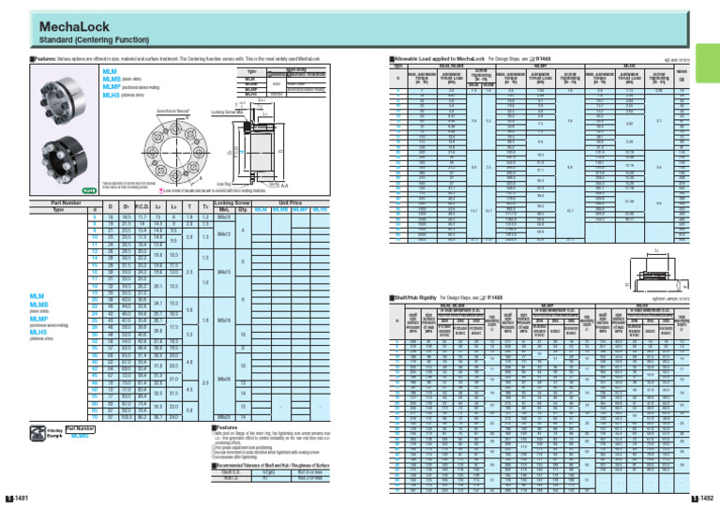The height and width of the screenshot is (508, 720).
Task: Click the blue example part number under Part Number box
Action: click(x=80, y=436)
